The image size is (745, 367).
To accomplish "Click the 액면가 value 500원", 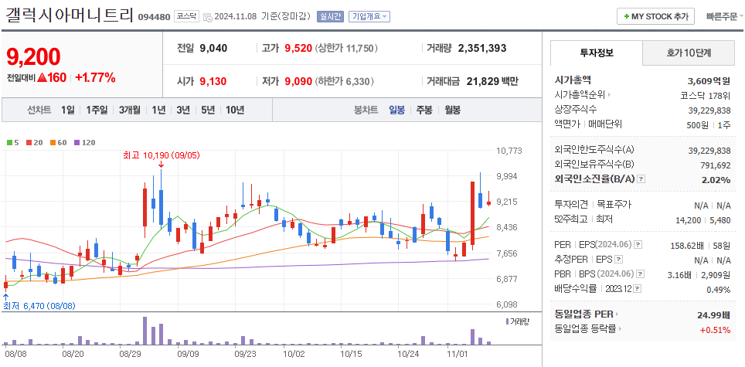I will [697, 125].
